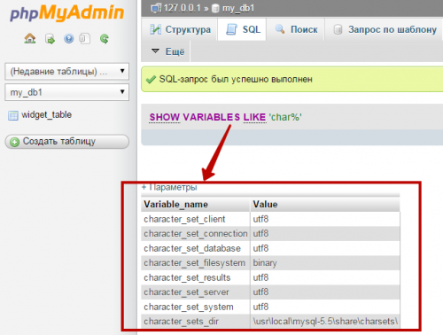Select the character_set_results cell
Viewport: 443px width, 335px height.
click(x=196, y=277)
